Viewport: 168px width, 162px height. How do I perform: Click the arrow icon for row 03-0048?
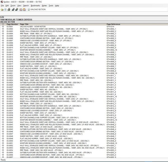(x=3, y=136)
